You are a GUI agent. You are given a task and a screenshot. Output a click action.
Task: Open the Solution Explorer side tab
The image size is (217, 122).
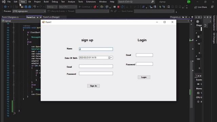pos(214,23)
